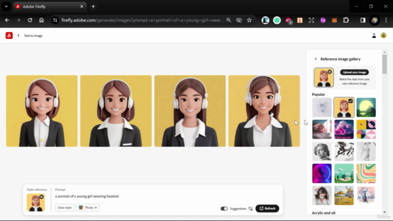Close the Adobe Firefly tab
The height and width of the screenshot is (221, 393).
click(82, 7)
